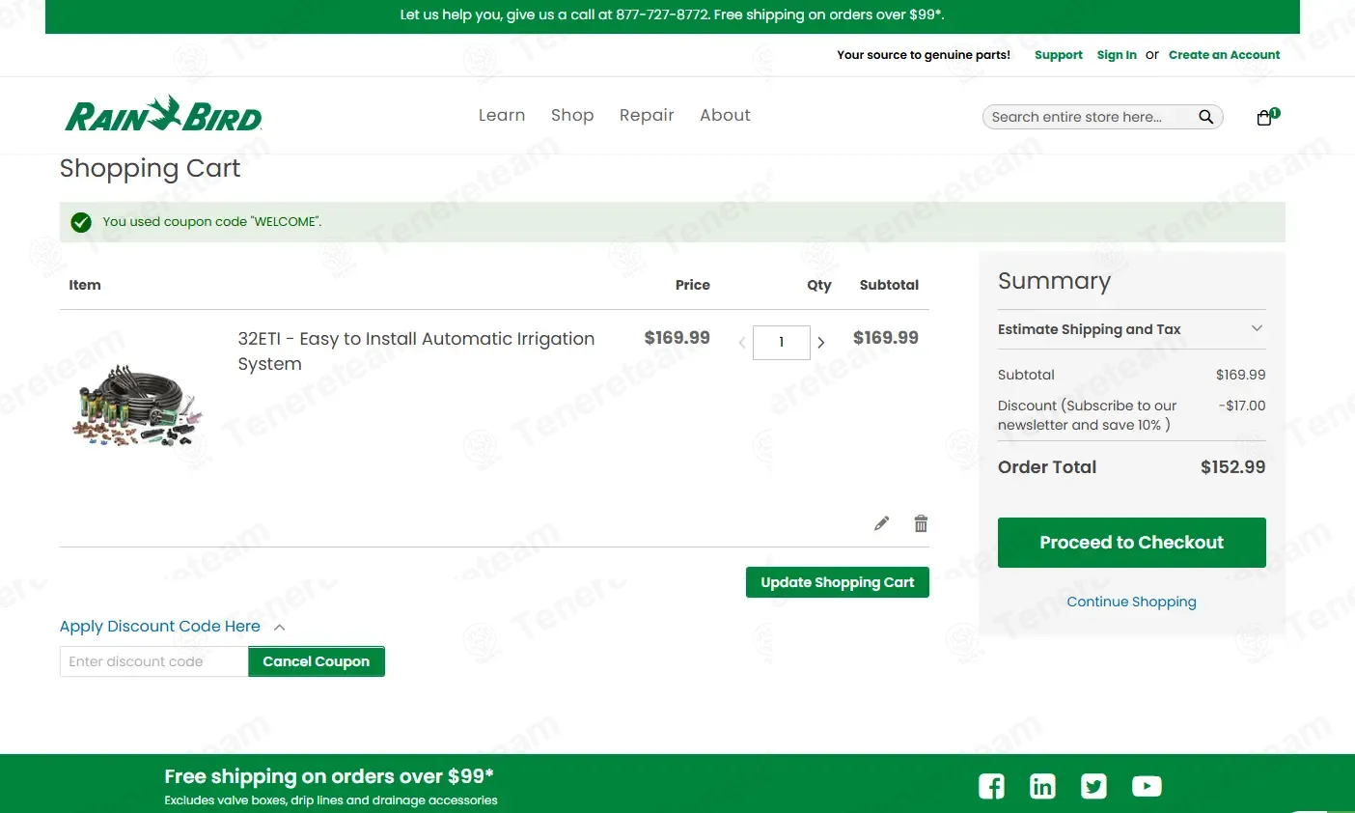Open the About menu

(x=725, y=115)
